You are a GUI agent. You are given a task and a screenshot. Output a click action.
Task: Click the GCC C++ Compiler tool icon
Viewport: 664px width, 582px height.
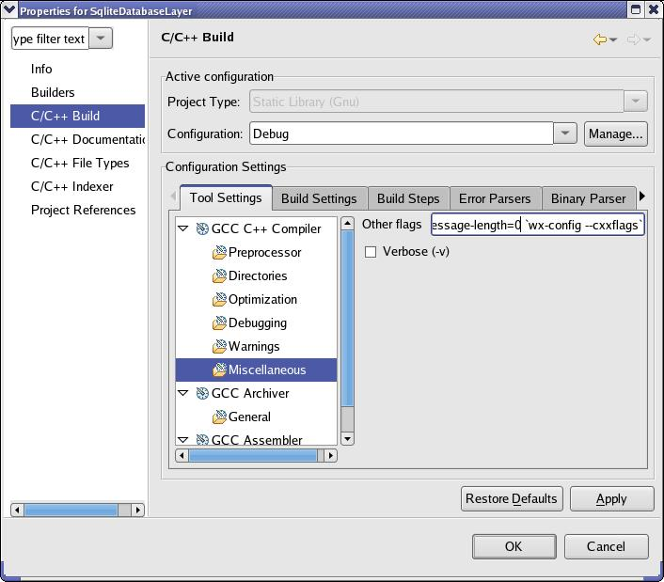202,229
